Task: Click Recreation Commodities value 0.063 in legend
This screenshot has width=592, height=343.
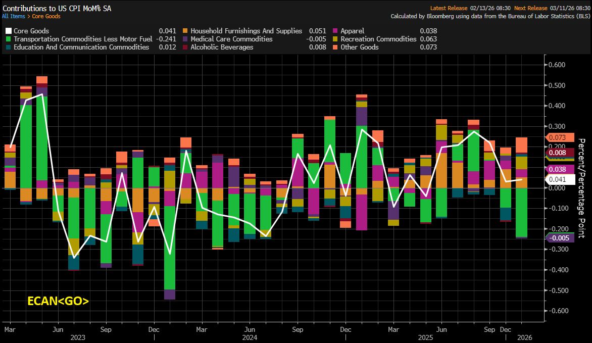Action: coord(428,39)
